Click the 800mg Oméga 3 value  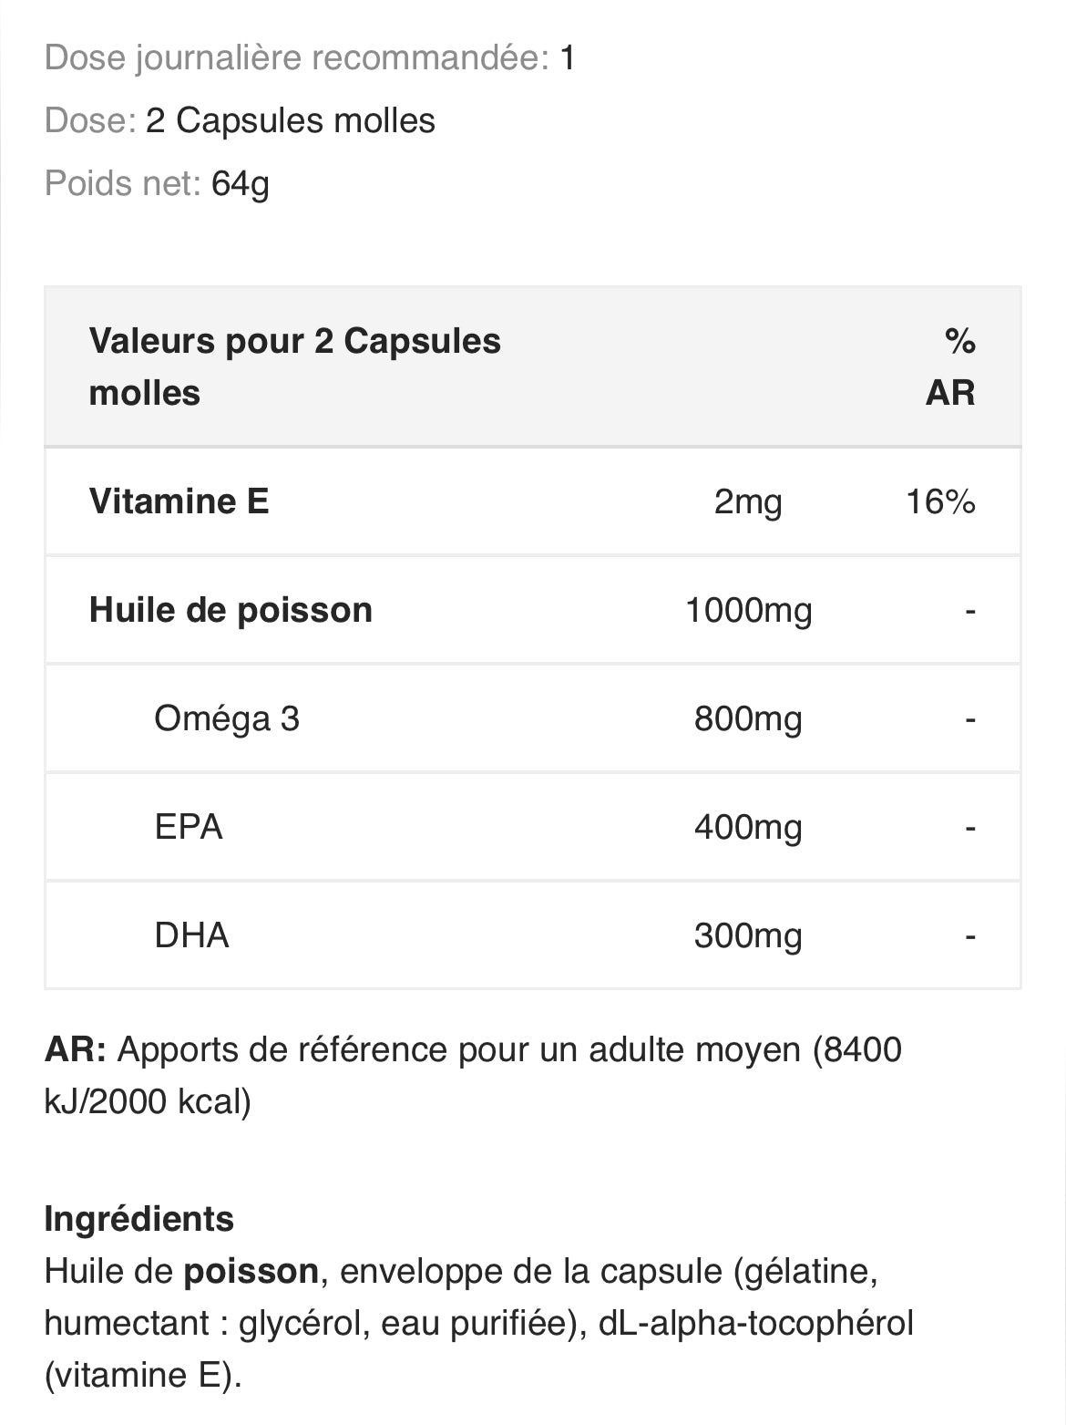[x=748, y=718]
